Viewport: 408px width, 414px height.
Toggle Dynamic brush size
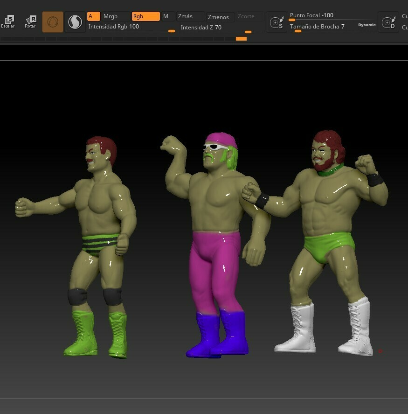tap(367, 25)
